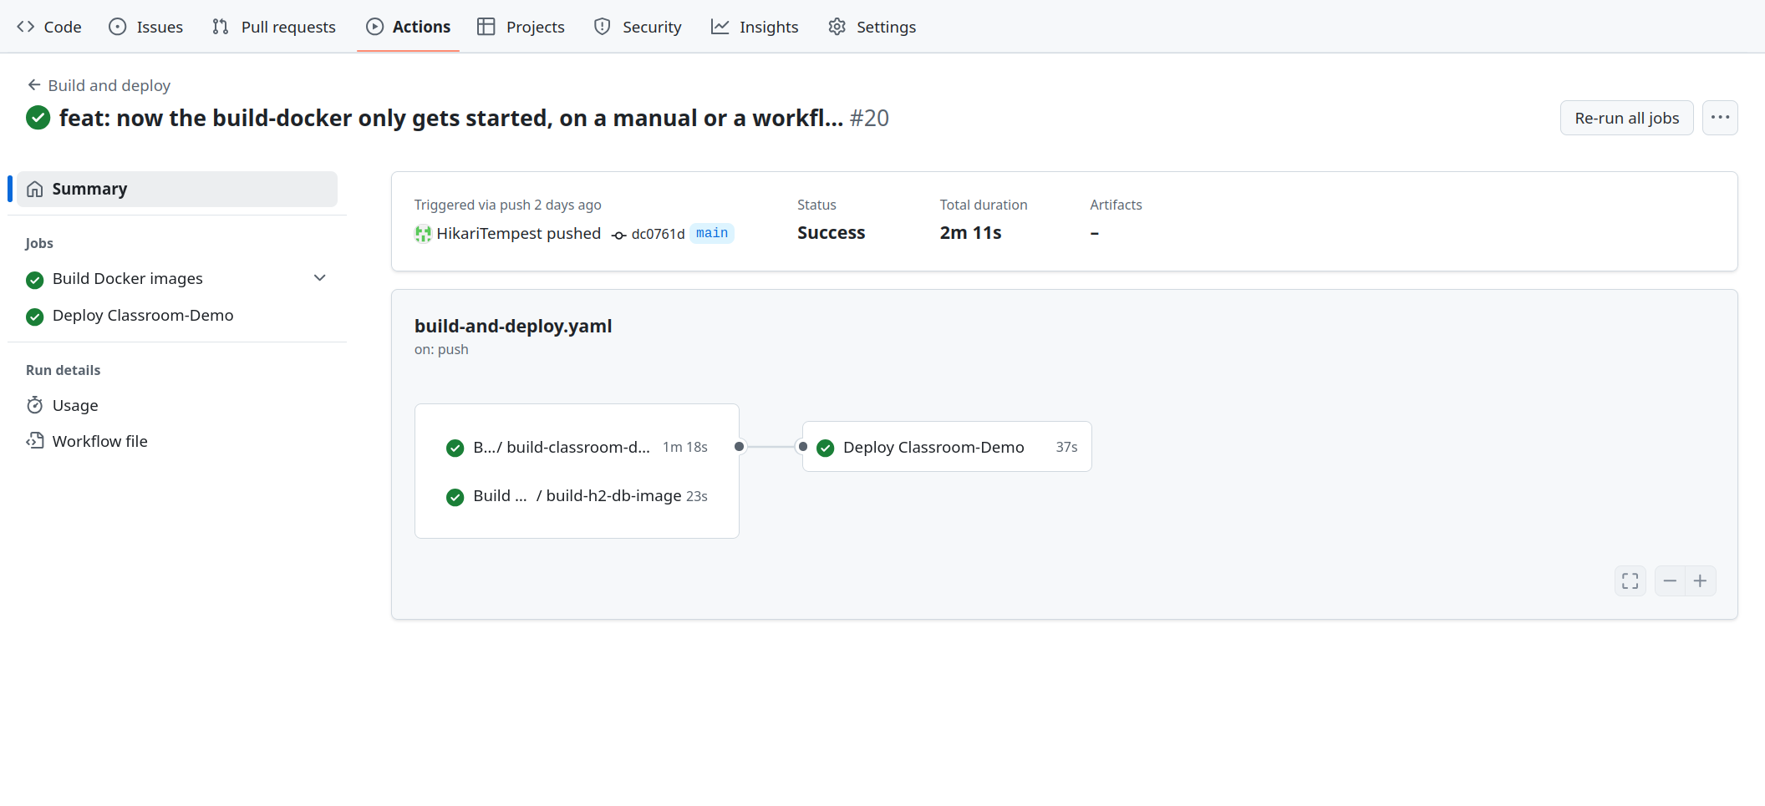Click the HikariTempest user avatar

tap(423, 234)
